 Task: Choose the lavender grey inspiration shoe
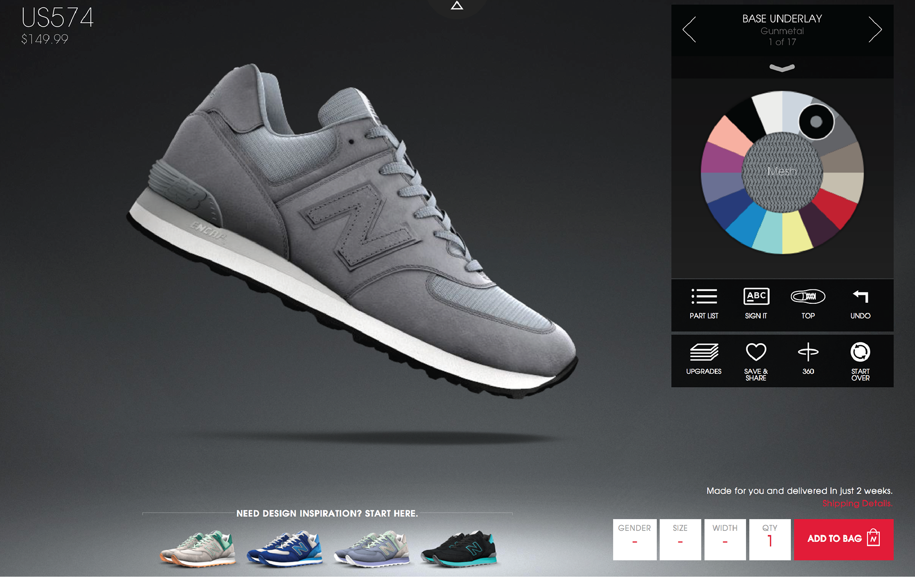click(x=371, y=548)
